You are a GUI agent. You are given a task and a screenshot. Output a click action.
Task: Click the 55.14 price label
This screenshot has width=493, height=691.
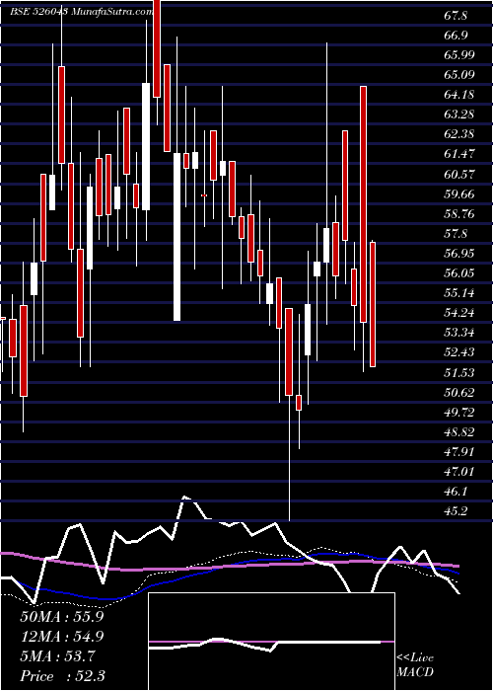[x=459, y=293]
